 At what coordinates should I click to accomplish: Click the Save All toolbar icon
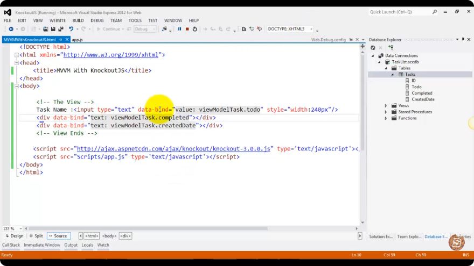point(61,29)
